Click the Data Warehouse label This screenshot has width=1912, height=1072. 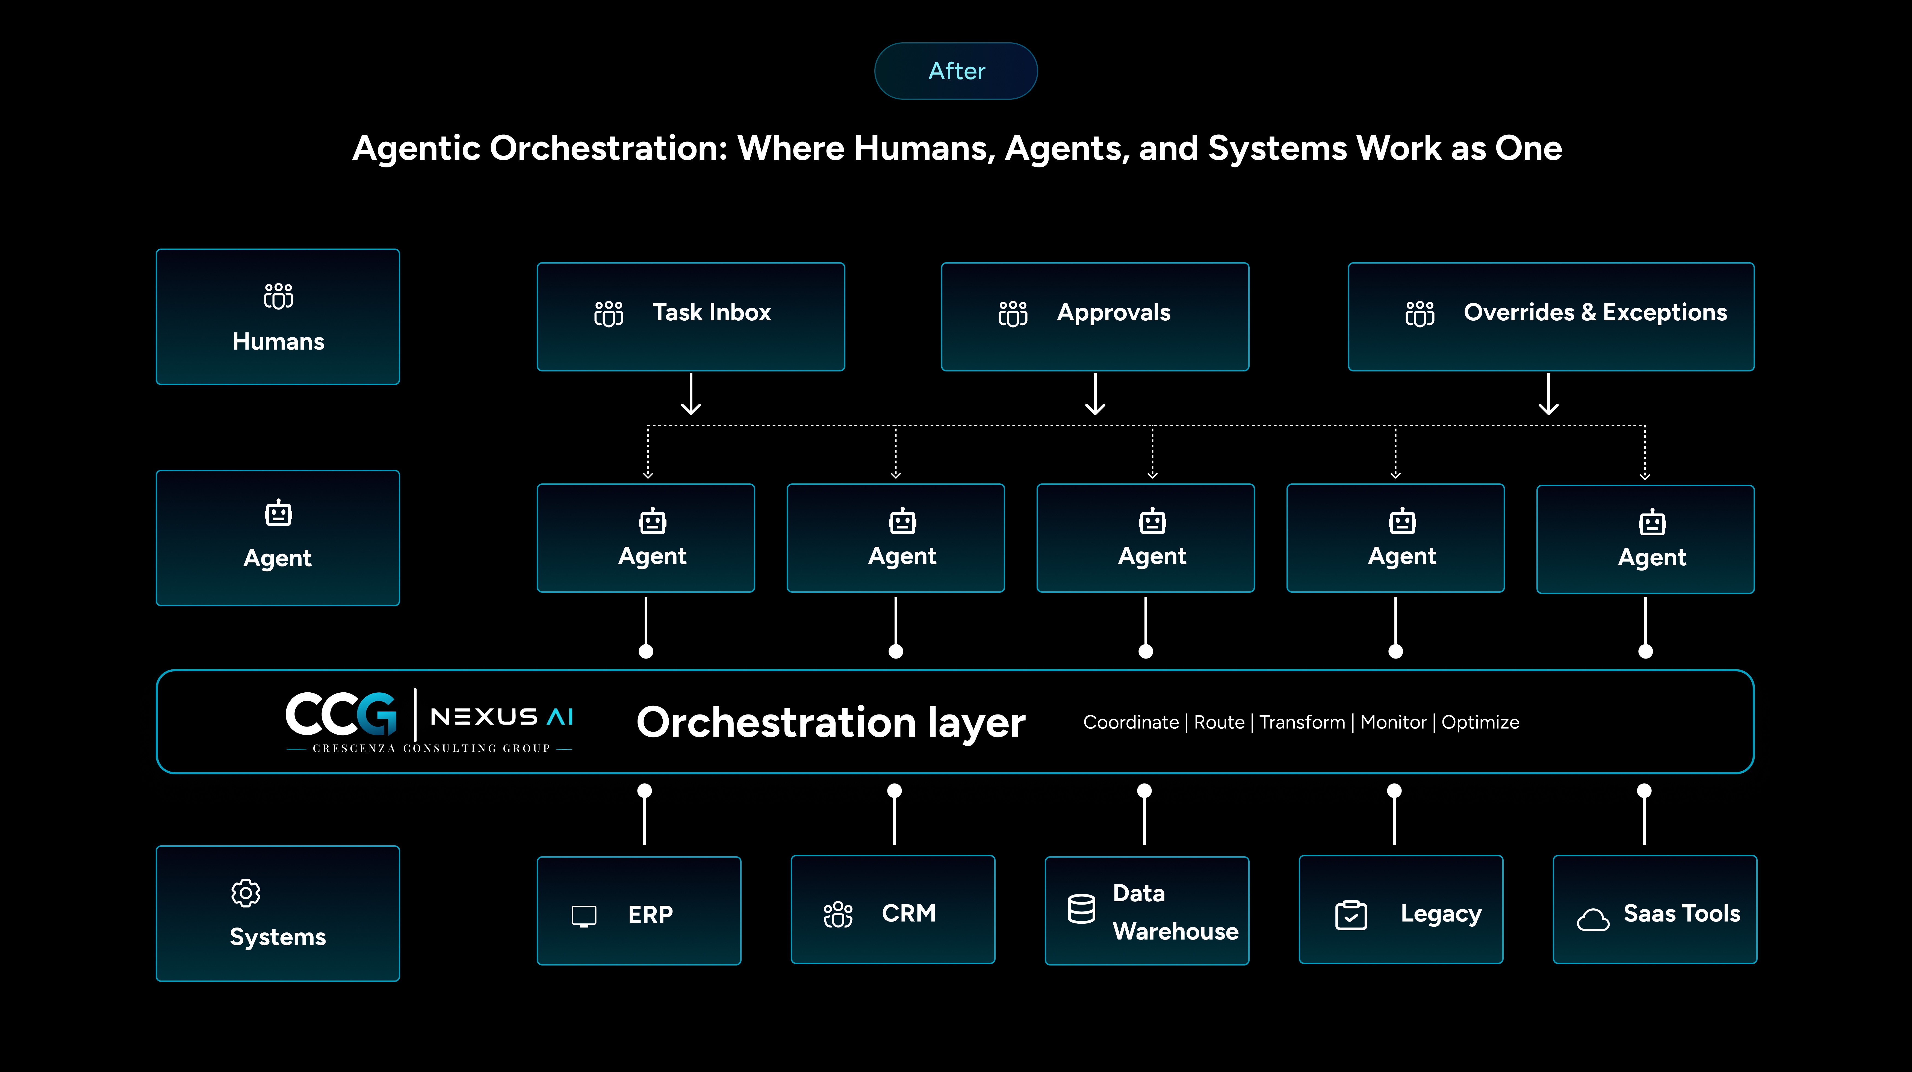tap(1176, 912)
